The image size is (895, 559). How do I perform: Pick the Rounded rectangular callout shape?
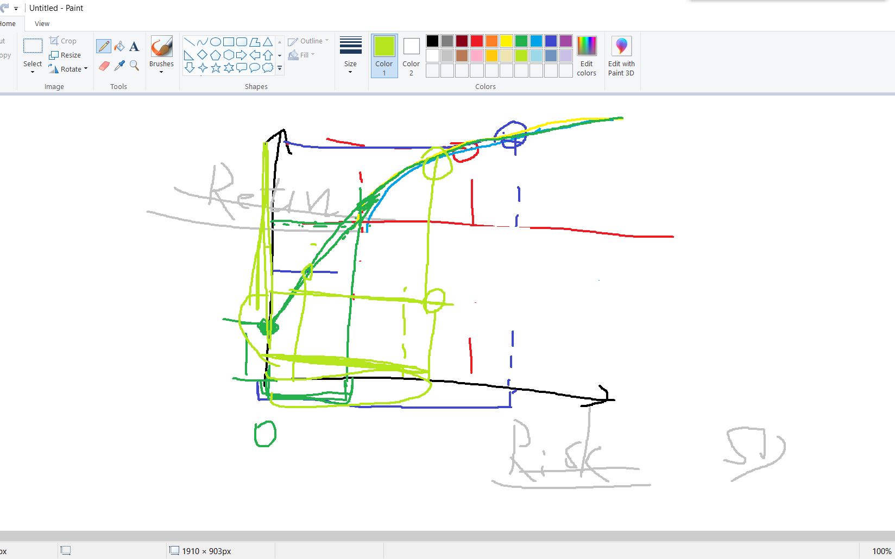242,68
